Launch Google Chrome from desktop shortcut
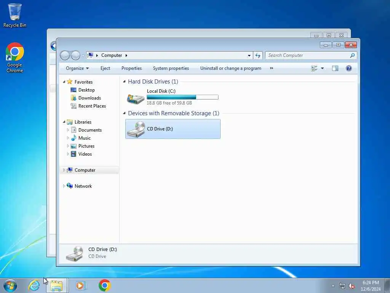Image resolution: width=390 pixels, height=293 pixels. [x=15, y=58]
